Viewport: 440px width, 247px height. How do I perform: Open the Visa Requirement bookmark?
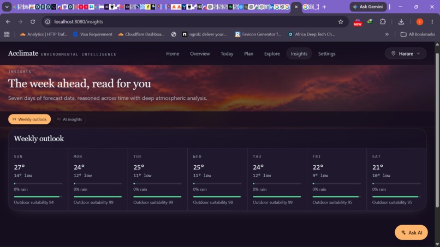[x=93, y=34]
